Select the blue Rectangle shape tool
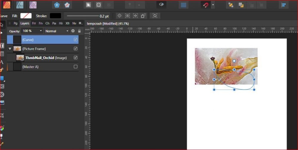 tap(2, 78)
